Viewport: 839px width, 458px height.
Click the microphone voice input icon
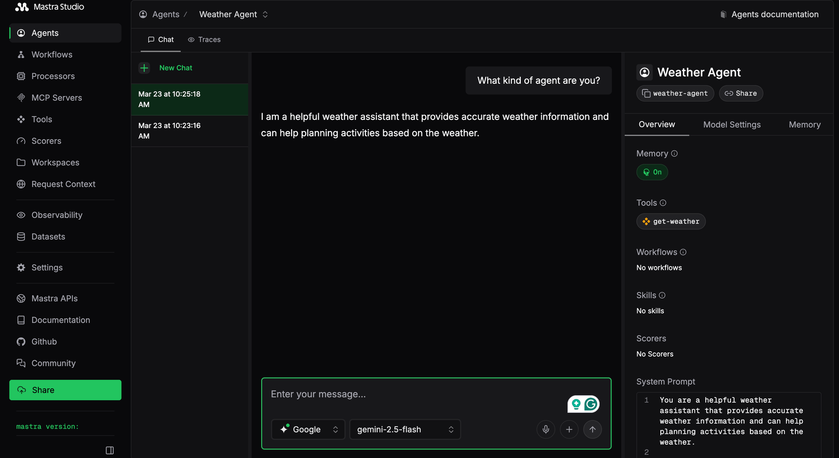(546, 429)
